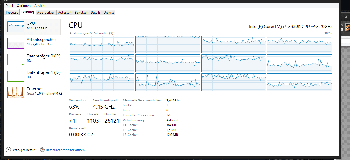Collapse view with Weniger Details arrow
The width and height of the screenshot is (350, 160).
click(8, 150)
